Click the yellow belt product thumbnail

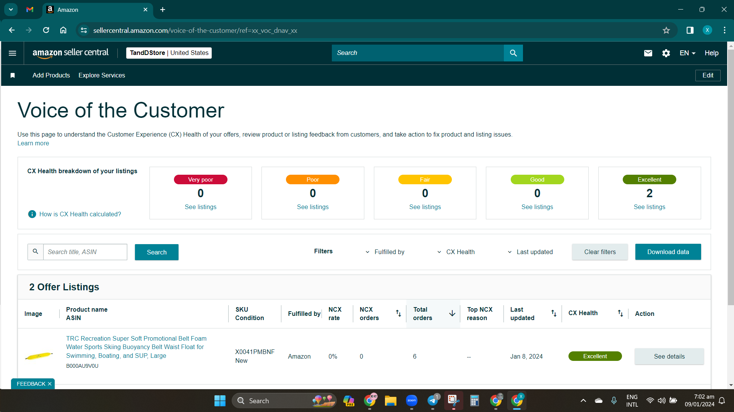(39, 356)
